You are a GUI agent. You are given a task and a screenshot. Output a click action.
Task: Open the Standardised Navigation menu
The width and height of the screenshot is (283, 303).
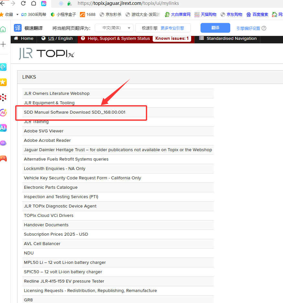click(228, 39)
